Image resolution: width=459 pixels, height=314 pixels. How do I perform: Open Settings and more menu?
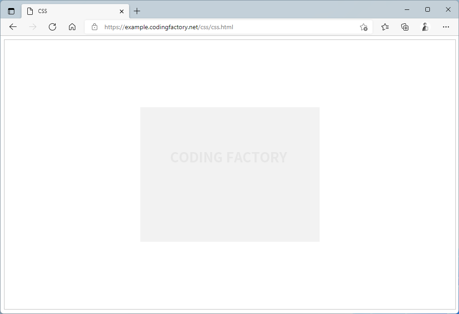pyautogui.click(x=446, y=27)
